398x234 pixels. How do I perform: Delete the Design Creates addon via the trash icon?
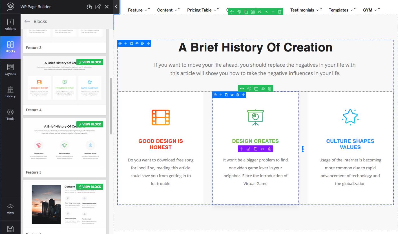269,149
